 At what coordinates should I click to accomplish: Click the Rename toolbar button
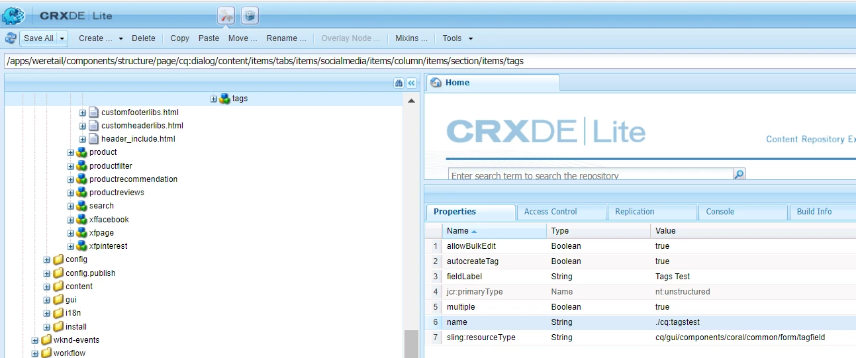tap(286, 38)
